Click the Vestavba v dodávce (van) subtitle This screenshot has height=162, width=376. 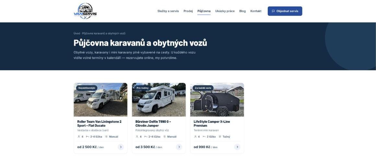93,130
